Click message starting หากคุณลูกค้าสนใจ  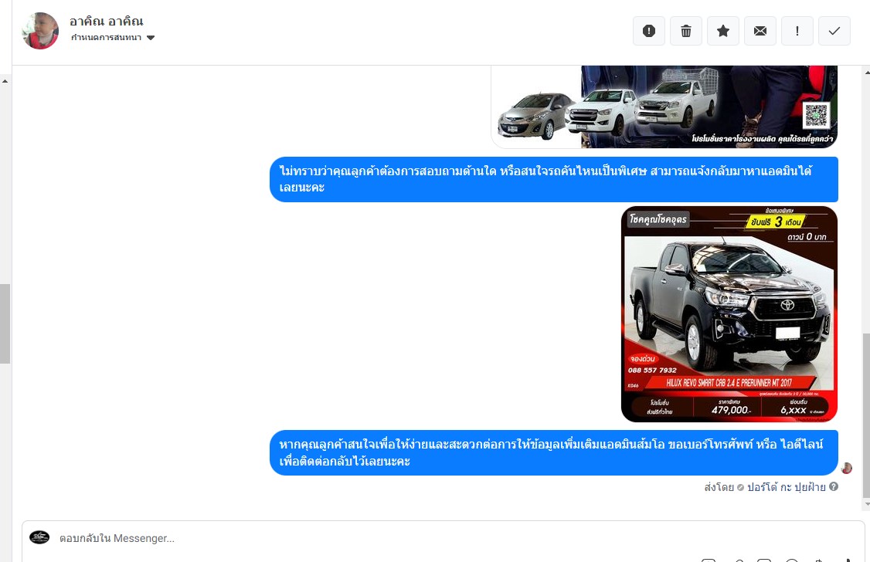coord(554,453)
